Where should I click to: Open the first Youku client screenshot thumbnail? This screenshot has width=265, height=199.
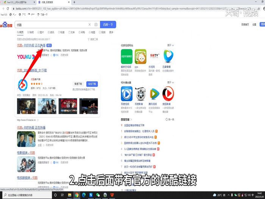pyautogui.click(x=26, y=106)
